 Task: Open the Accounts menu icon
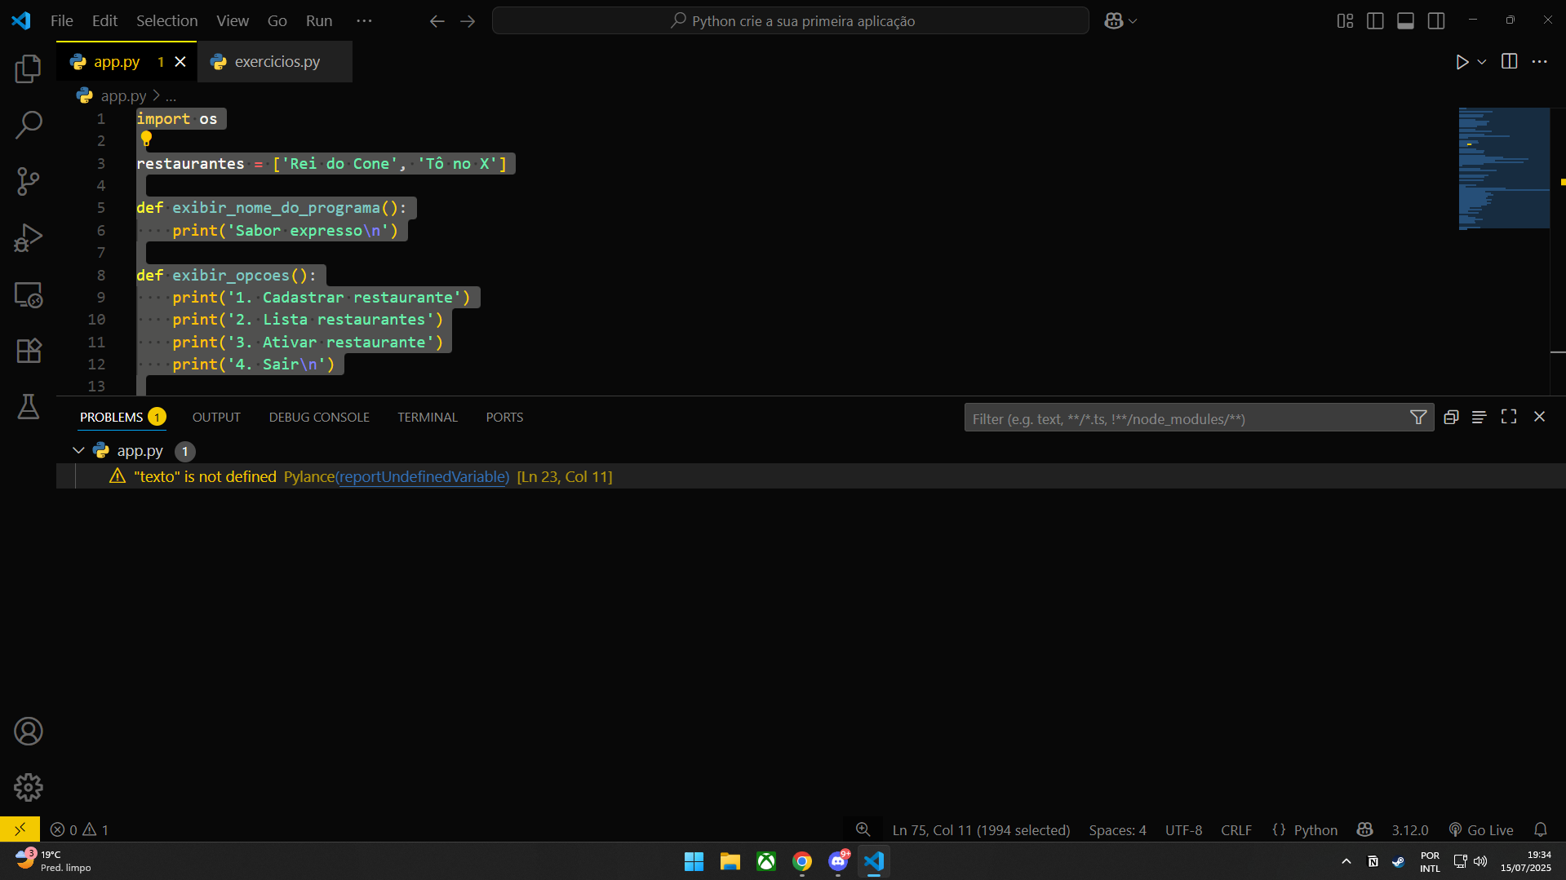[29, 732]
